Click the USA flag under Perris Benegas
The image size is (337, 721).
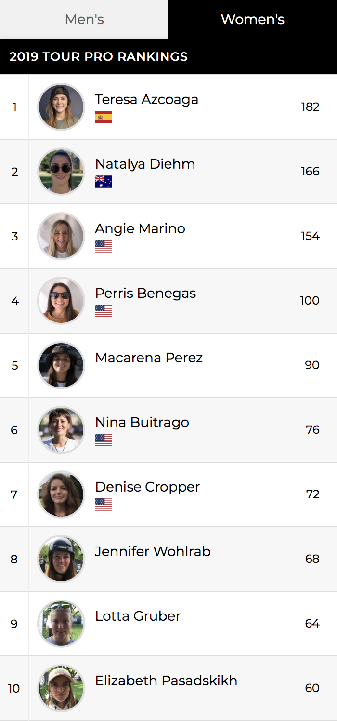pyautogui.click(x=104, y=311)
